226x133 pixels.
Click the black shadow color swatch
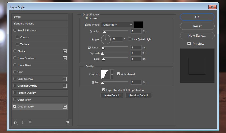(x=138, y=24)
